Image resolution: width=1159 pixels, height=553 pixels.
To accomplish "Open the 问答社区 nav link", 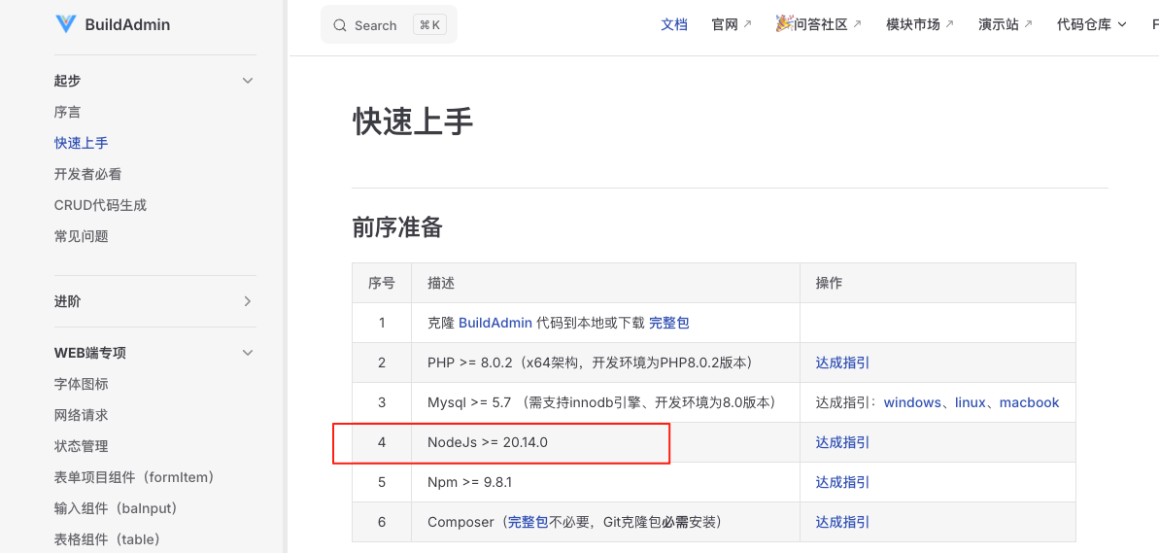I will click(x=819, y=24).
